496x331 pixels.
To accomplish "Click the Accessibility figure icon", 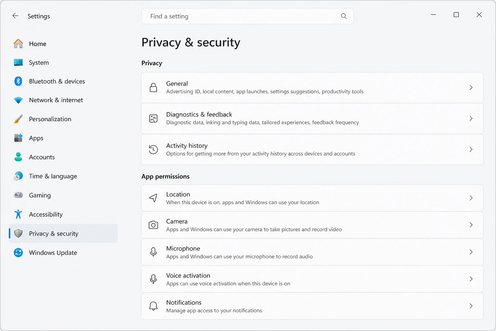I will pos(18,214).
